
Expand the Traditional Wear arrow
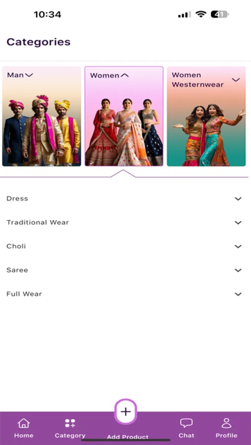pos(238,222)
